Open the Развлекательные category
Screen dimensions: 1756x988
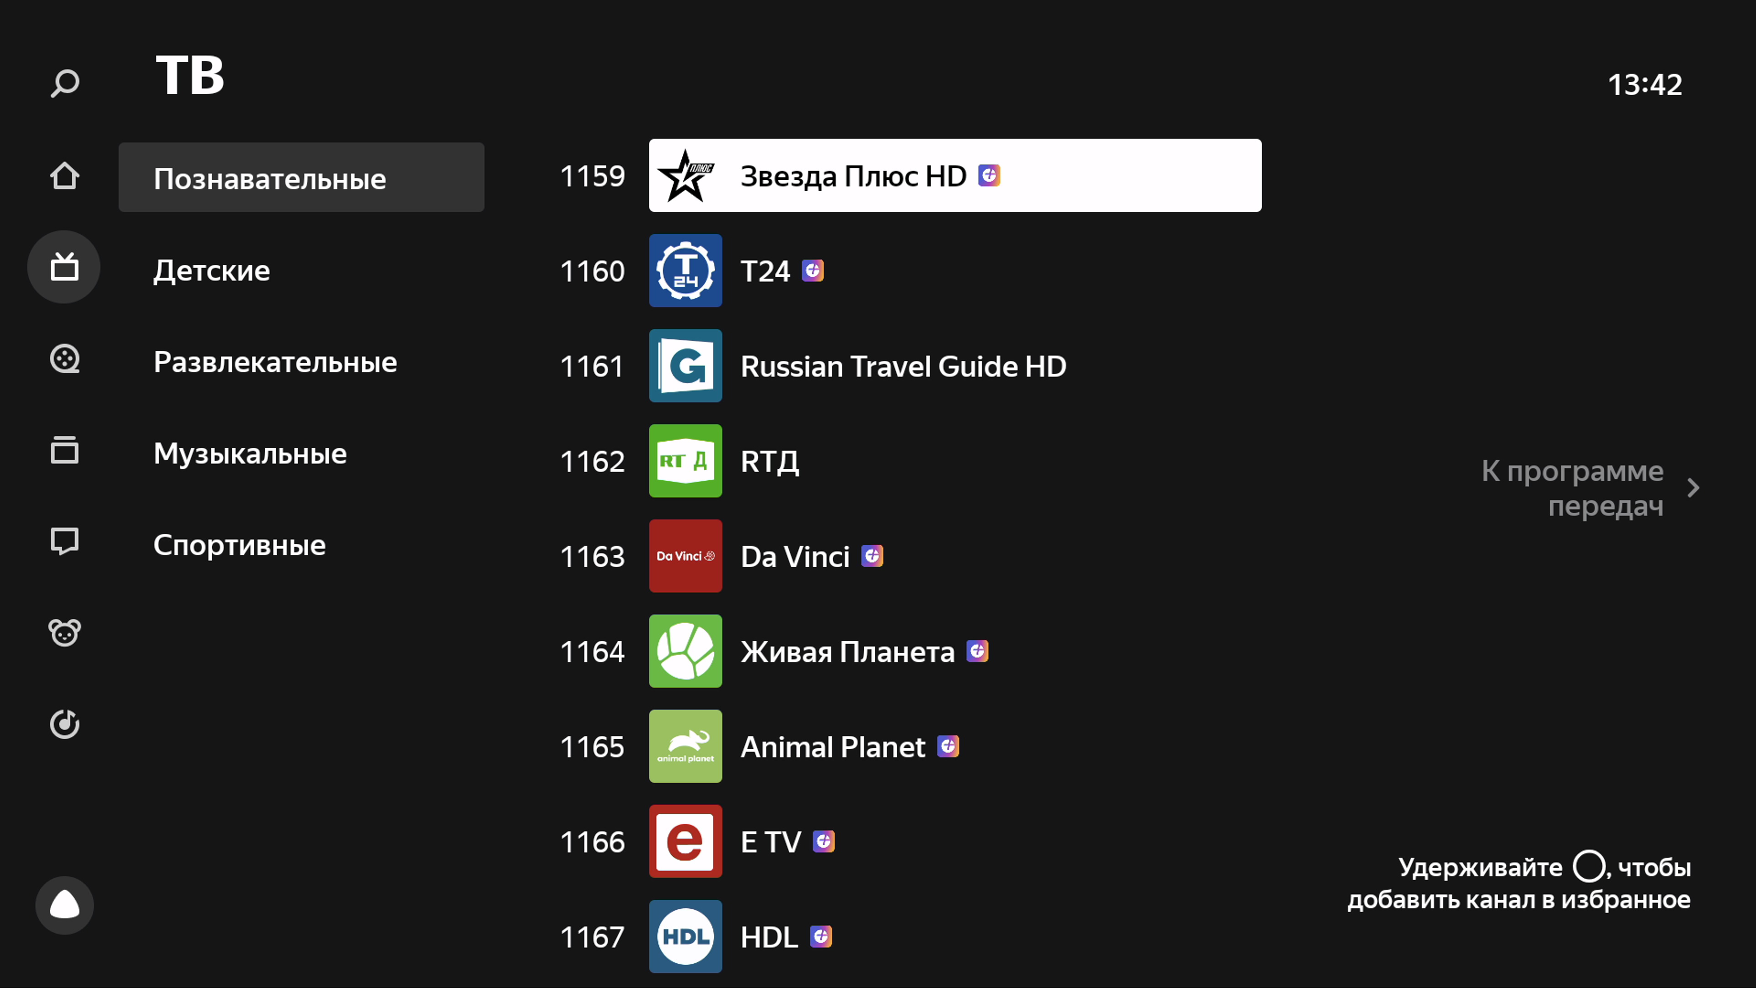coord(275,362)
